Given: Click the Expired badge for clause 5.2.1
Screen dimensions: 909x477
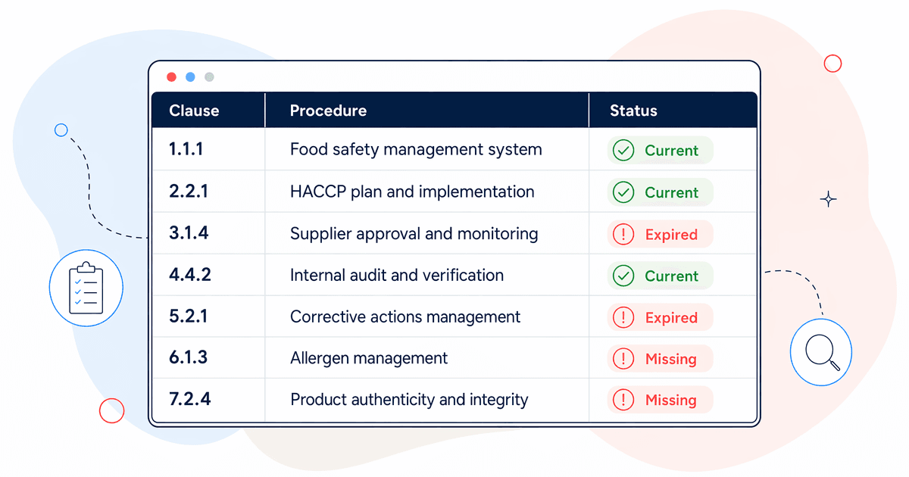Looking at the screenshot, I should point(660,318).
